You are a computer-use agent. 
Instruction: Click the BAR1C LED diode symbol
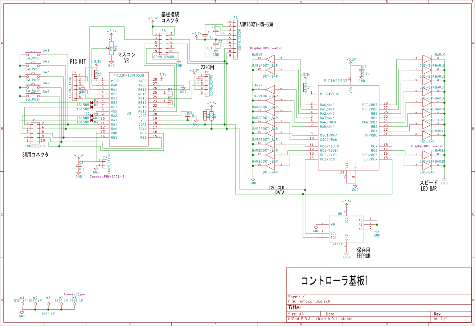(426, 59)
